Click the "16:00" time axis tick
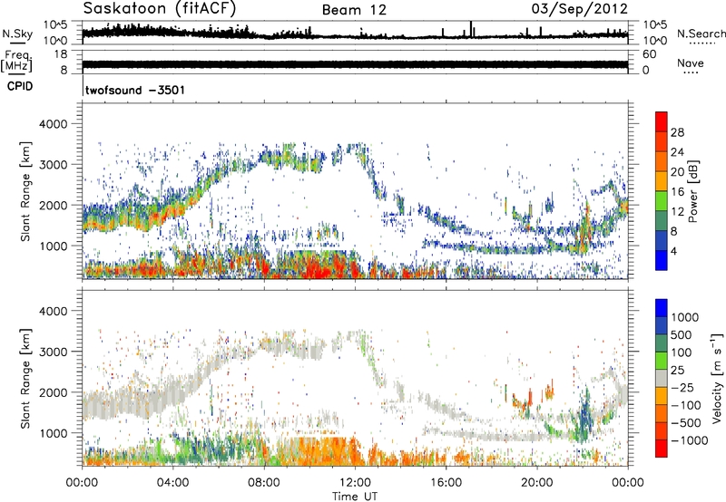The height and width of the screenshot is (502, 726). tap(446, 483)
